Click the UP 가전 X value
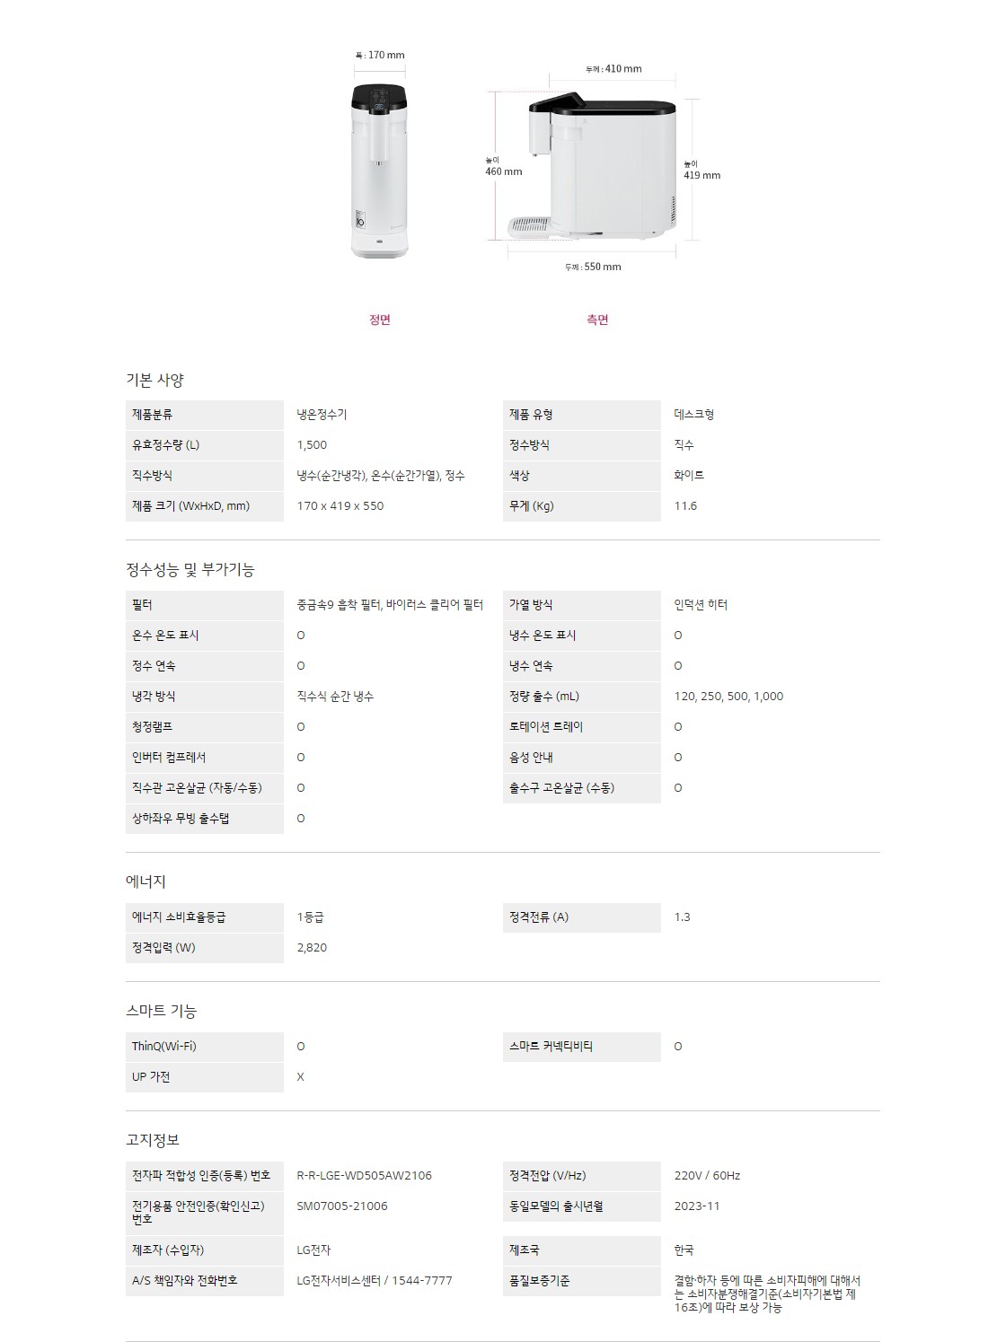The image size is (1006, 1342). click(301, 1077)
